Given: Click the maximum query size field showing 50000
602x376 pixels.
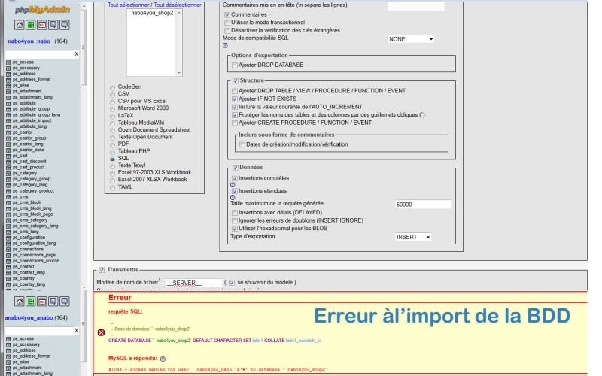Looking at the screenshot, I should (422, 204).
